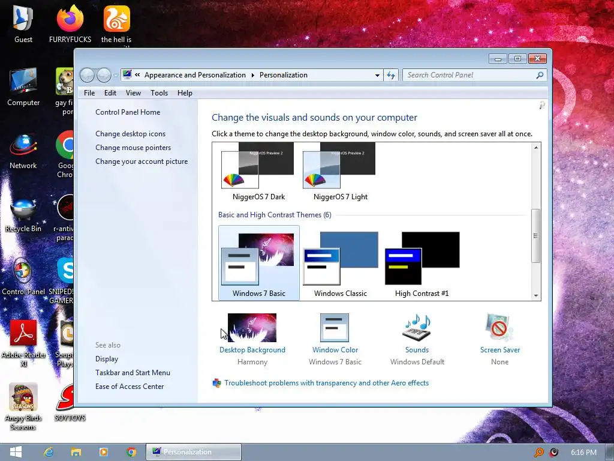The image size is (614, 461).
Task: Click the magnifier icon in system tray
Action: (x=539, y=453)
